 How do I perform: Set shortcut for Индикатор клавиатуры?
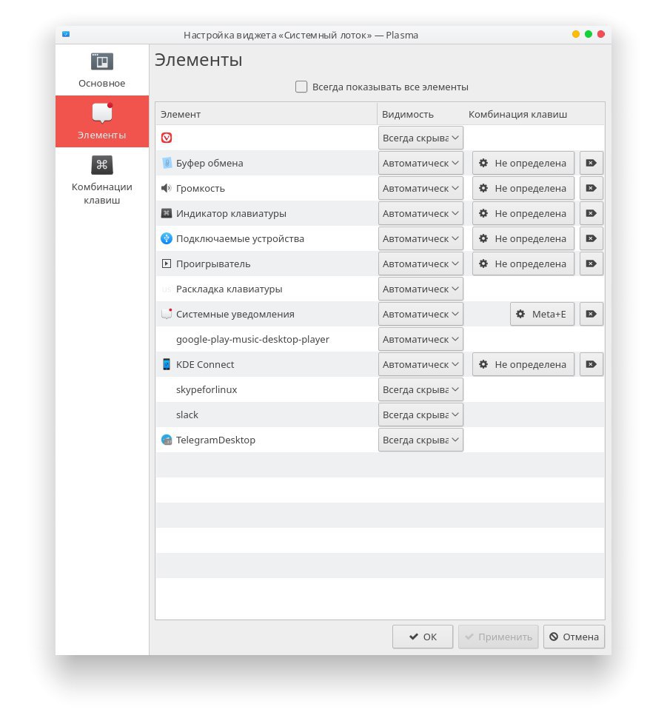tap(523, 213)
